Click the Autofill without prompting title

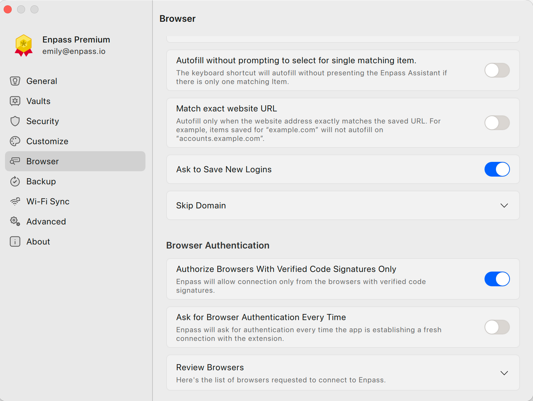(296, 60)
